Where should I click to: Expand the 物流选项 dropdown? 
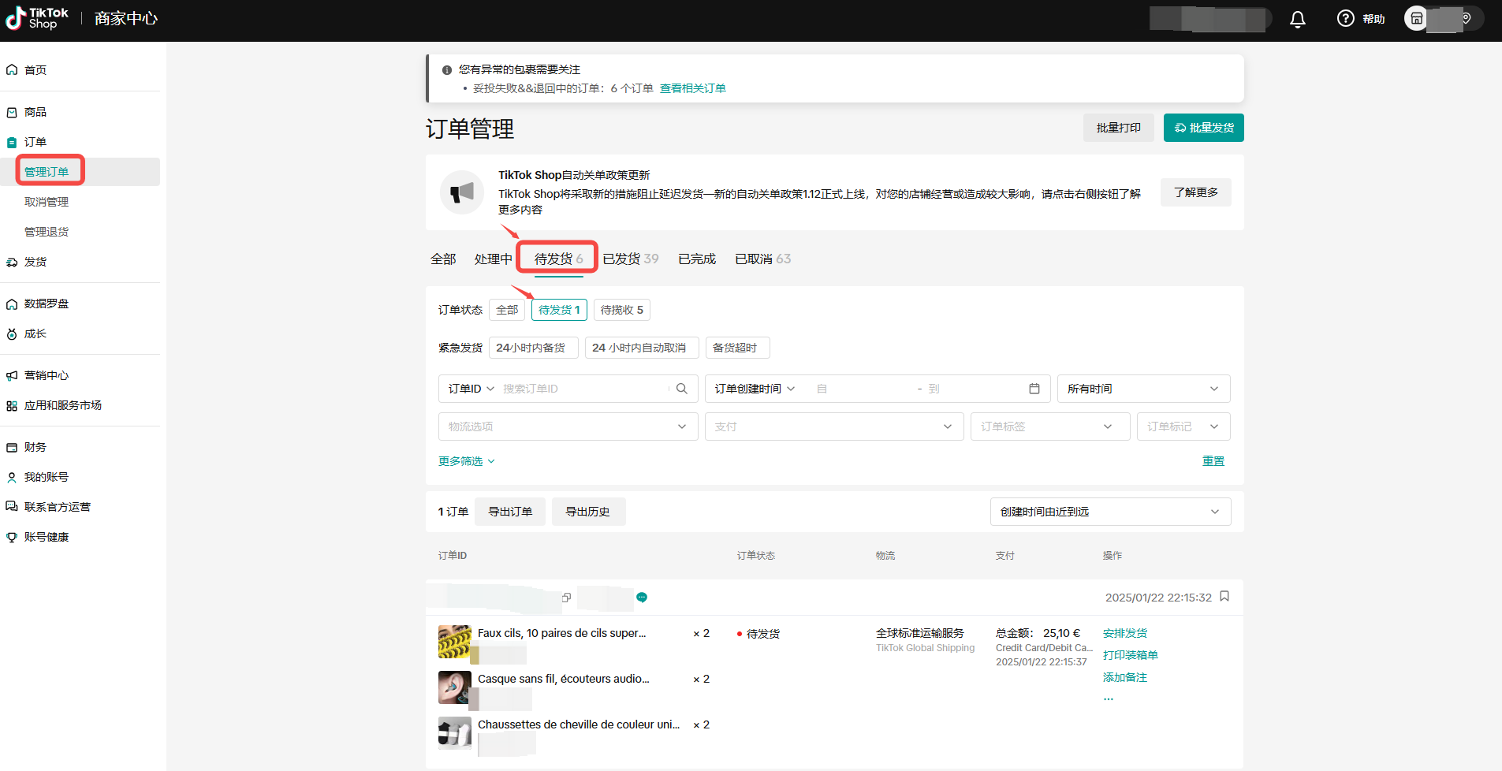568,426
